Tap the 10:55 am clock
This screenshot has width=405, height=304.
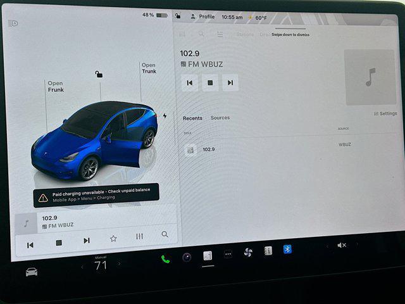(232, 17)
